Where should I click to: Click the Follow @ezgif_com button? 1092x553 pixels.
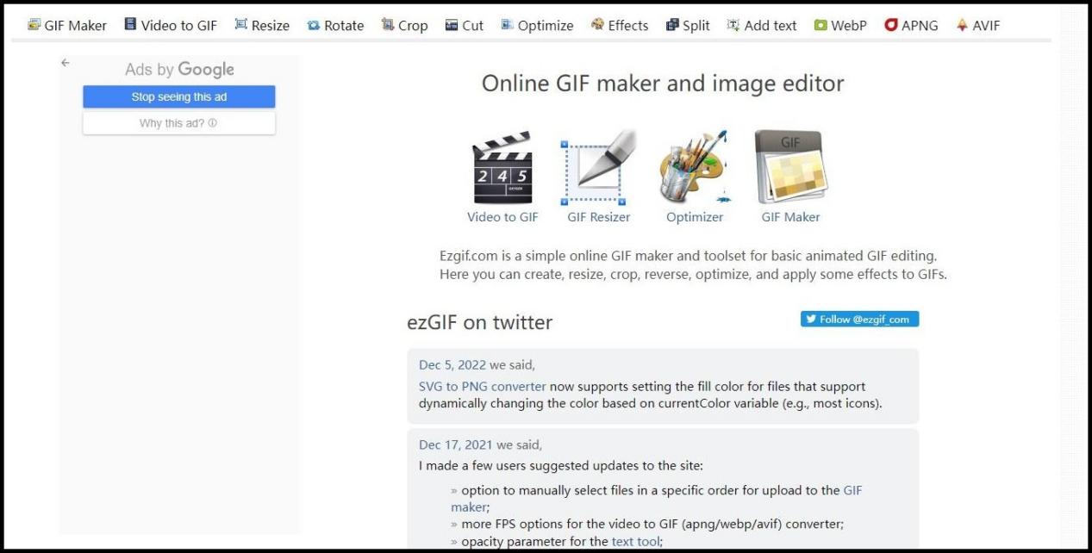click(x=858, y=319)
